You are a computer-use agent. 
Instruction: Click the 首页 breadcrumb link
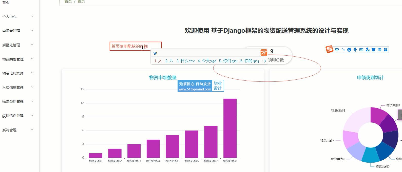pos(68,2)
